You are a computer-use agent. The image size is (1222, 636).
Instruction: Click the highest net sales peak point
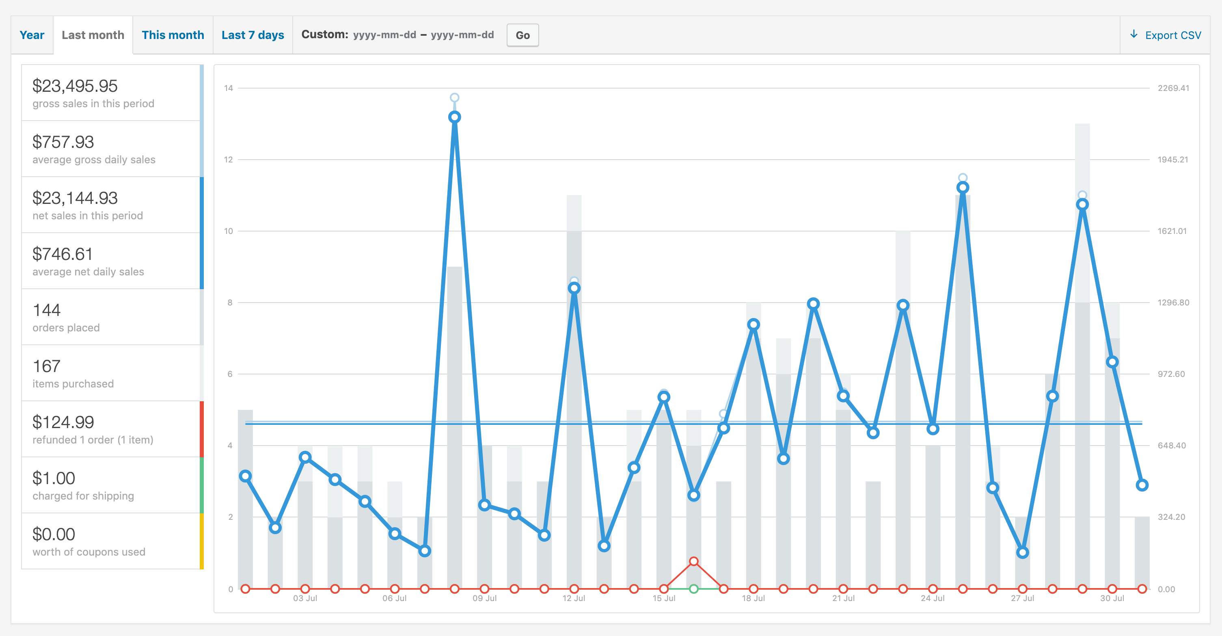[x=454, y=117]
